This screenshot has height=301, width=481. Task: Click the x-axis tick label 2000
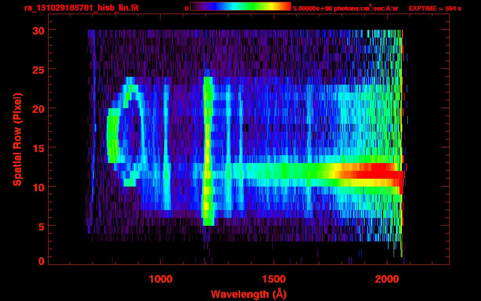tap(387, 279)
